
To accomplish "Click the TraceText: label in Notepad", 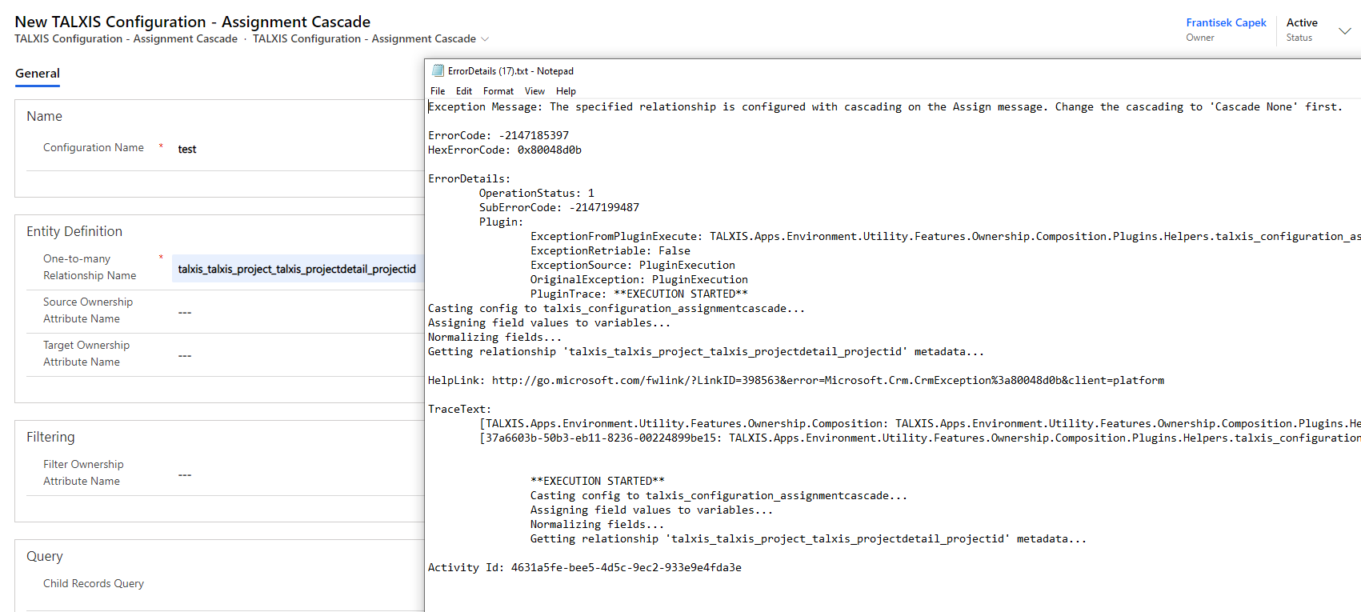I will point(460,409).
